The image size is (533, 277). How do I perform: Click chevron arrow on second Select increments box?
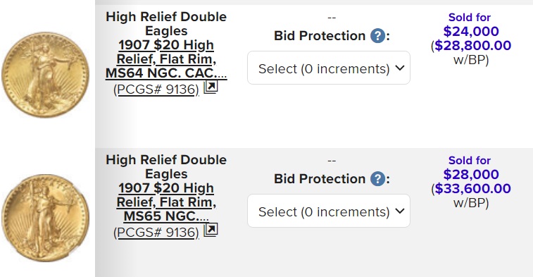point(400,211)
